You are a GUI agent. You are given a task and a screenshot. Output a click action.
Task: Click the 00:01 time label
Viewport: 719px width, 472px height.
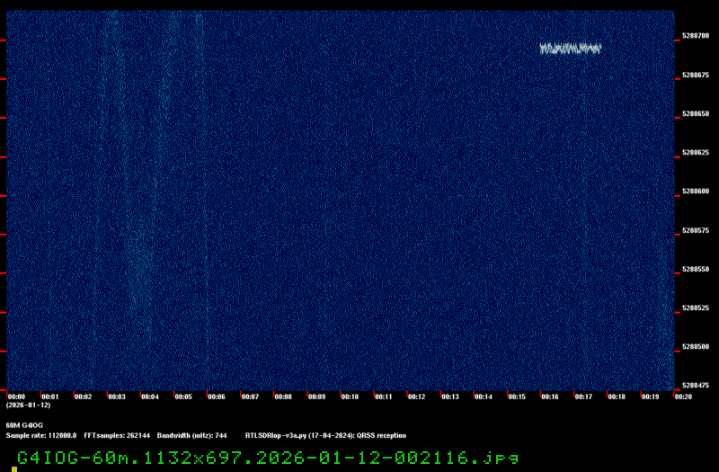50,396
